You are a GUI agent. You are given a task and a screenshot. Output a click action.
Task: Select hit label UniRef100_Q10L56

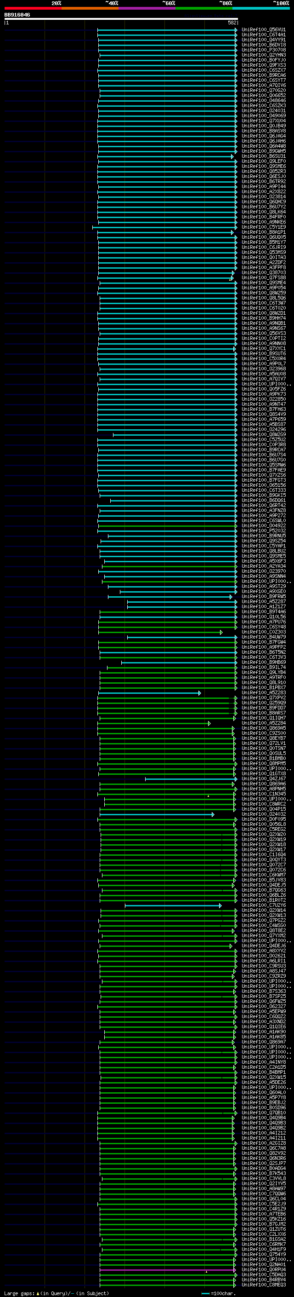(x=264, y=617)
